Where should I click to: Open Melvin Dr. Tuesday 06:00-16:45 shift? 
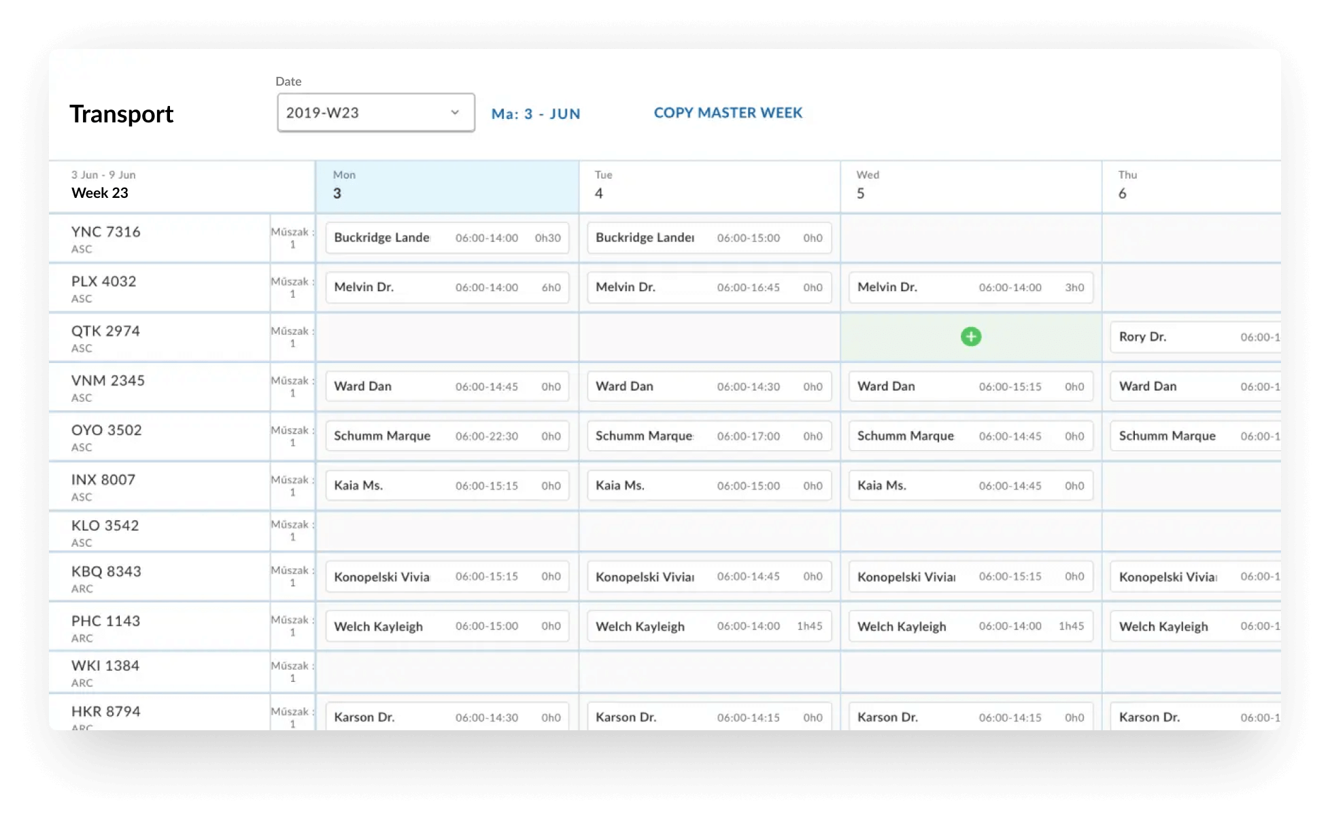[709, 288]
